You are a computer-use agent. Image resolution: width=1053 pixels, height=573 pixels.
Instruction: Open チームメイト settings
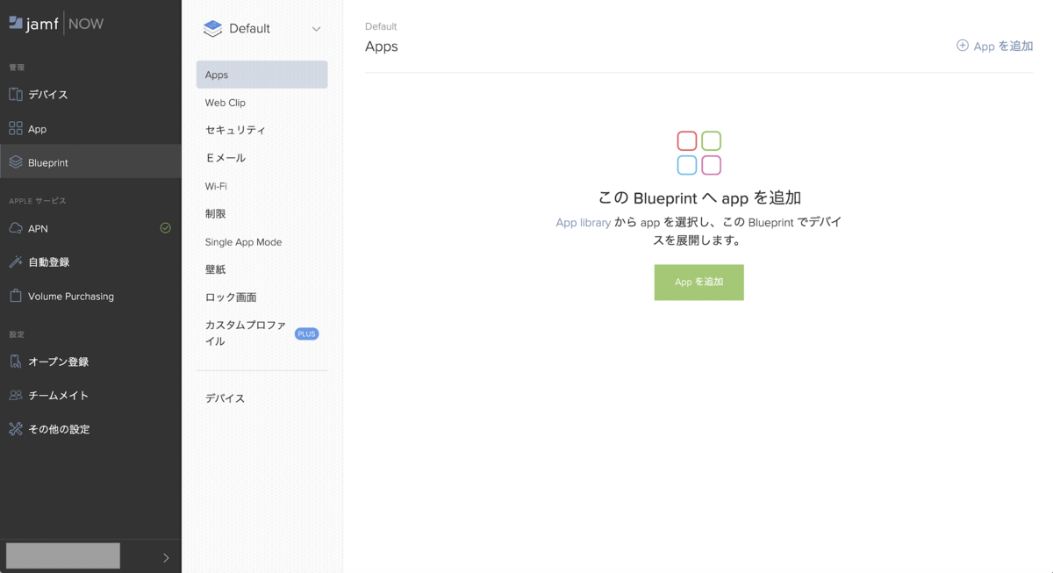(x=90, y=395)
